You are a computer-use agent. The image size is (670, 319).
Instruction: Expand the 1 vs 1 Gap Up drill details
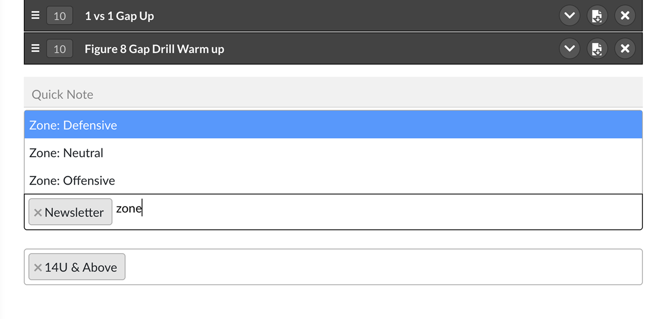(x=569, y=16)
